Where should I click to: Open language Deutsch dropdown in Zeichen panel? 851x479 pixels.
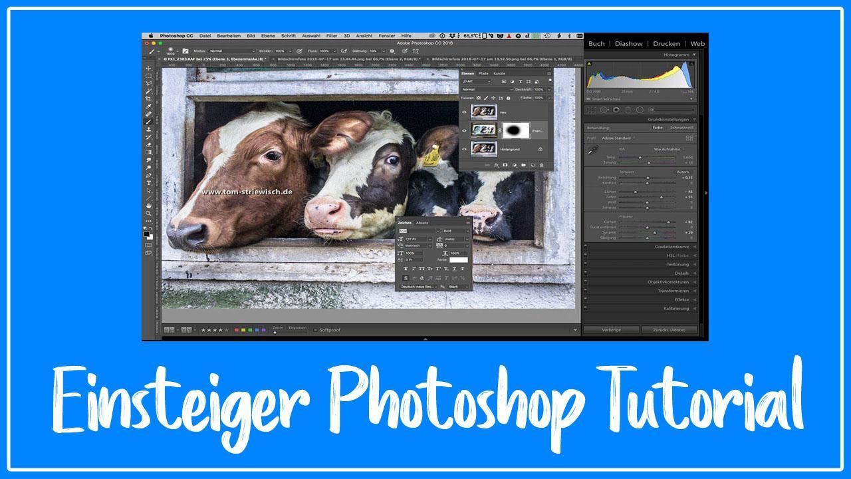419,287
